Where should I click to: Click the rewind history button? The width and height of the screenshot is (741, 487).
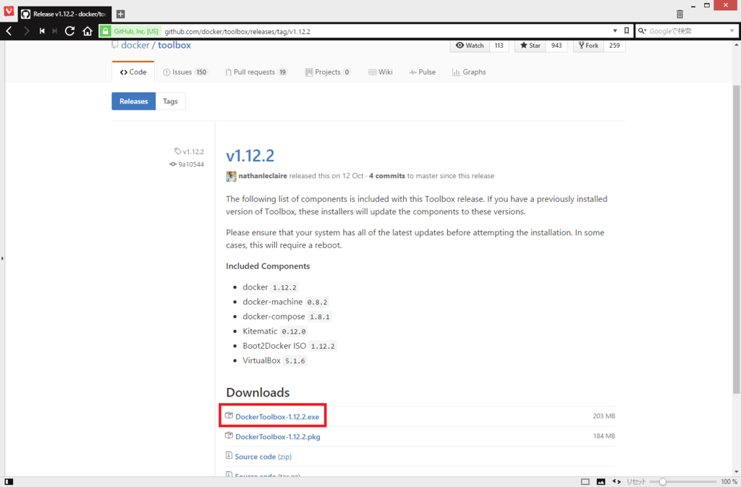[42, 31]
